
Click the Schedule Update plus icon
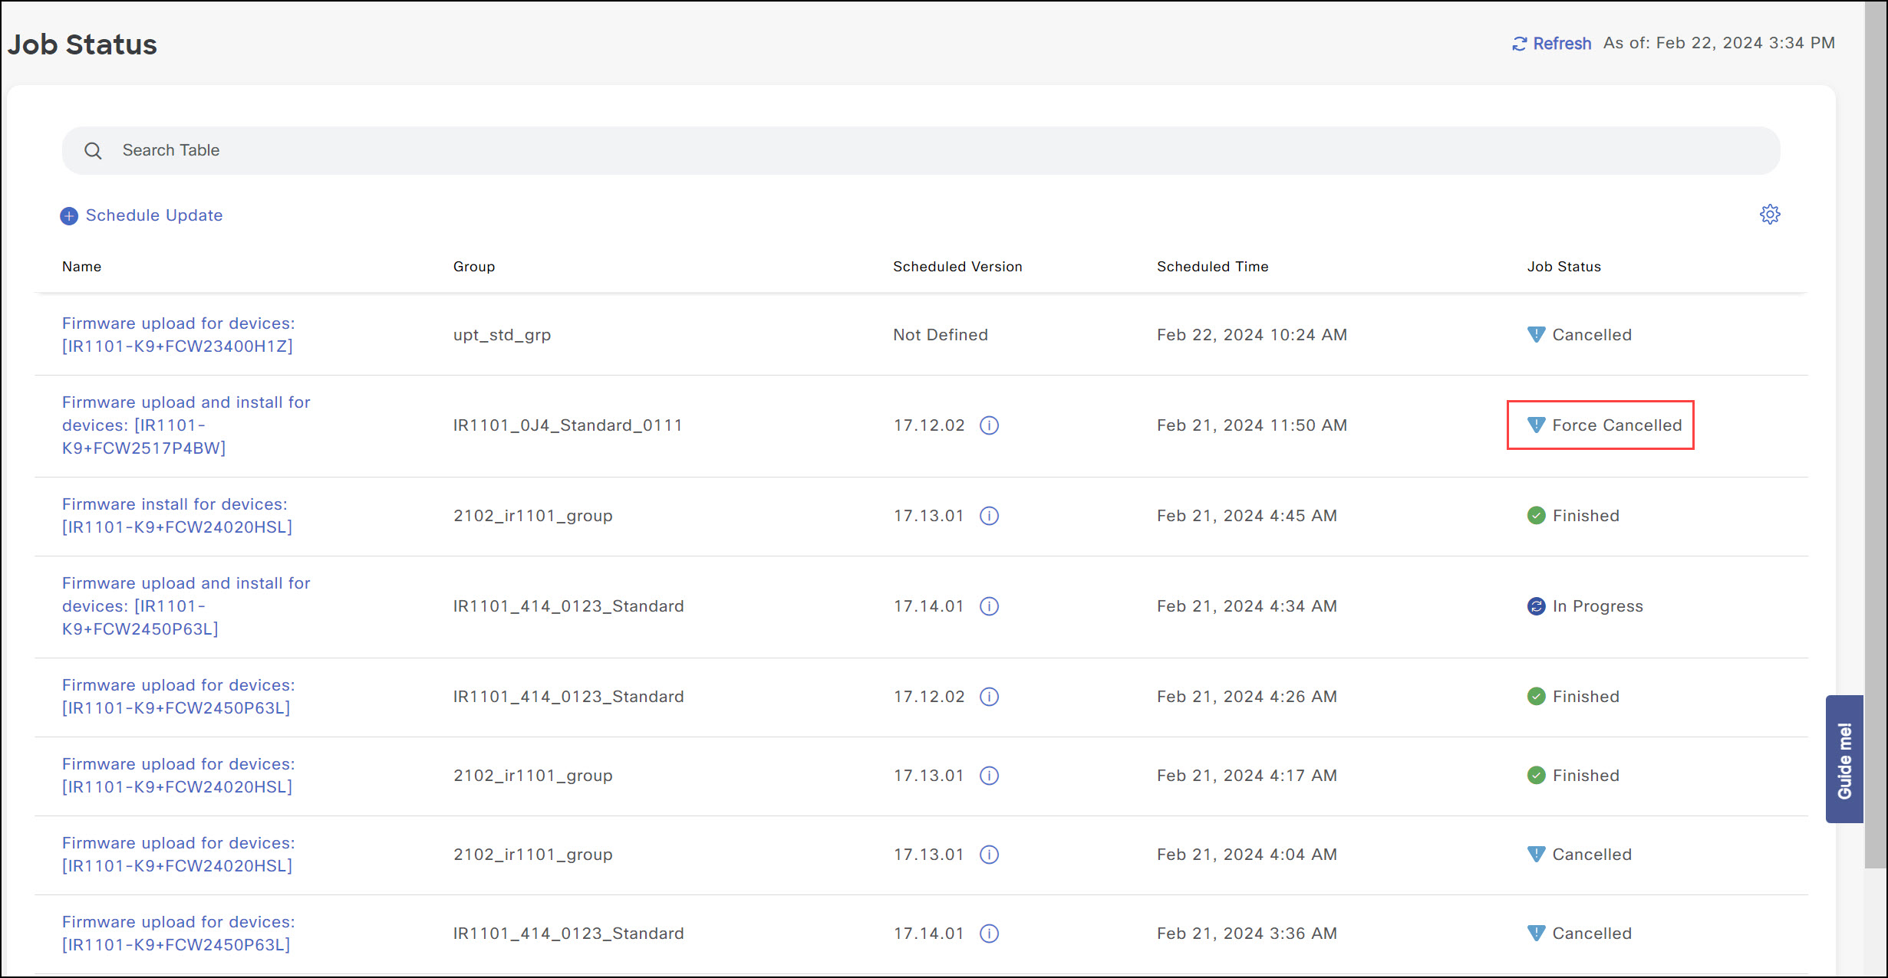[x=69, y=216]
